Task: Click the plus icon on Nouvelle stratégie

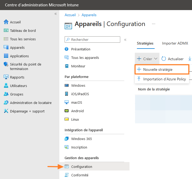Action: (x=139, y=69)
